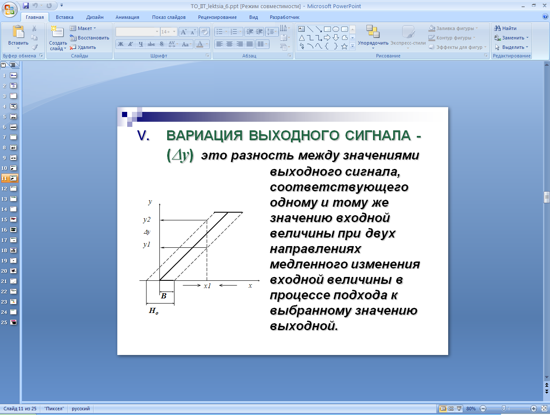
Task: Click the русский language indicator
Action: point(81,409)
